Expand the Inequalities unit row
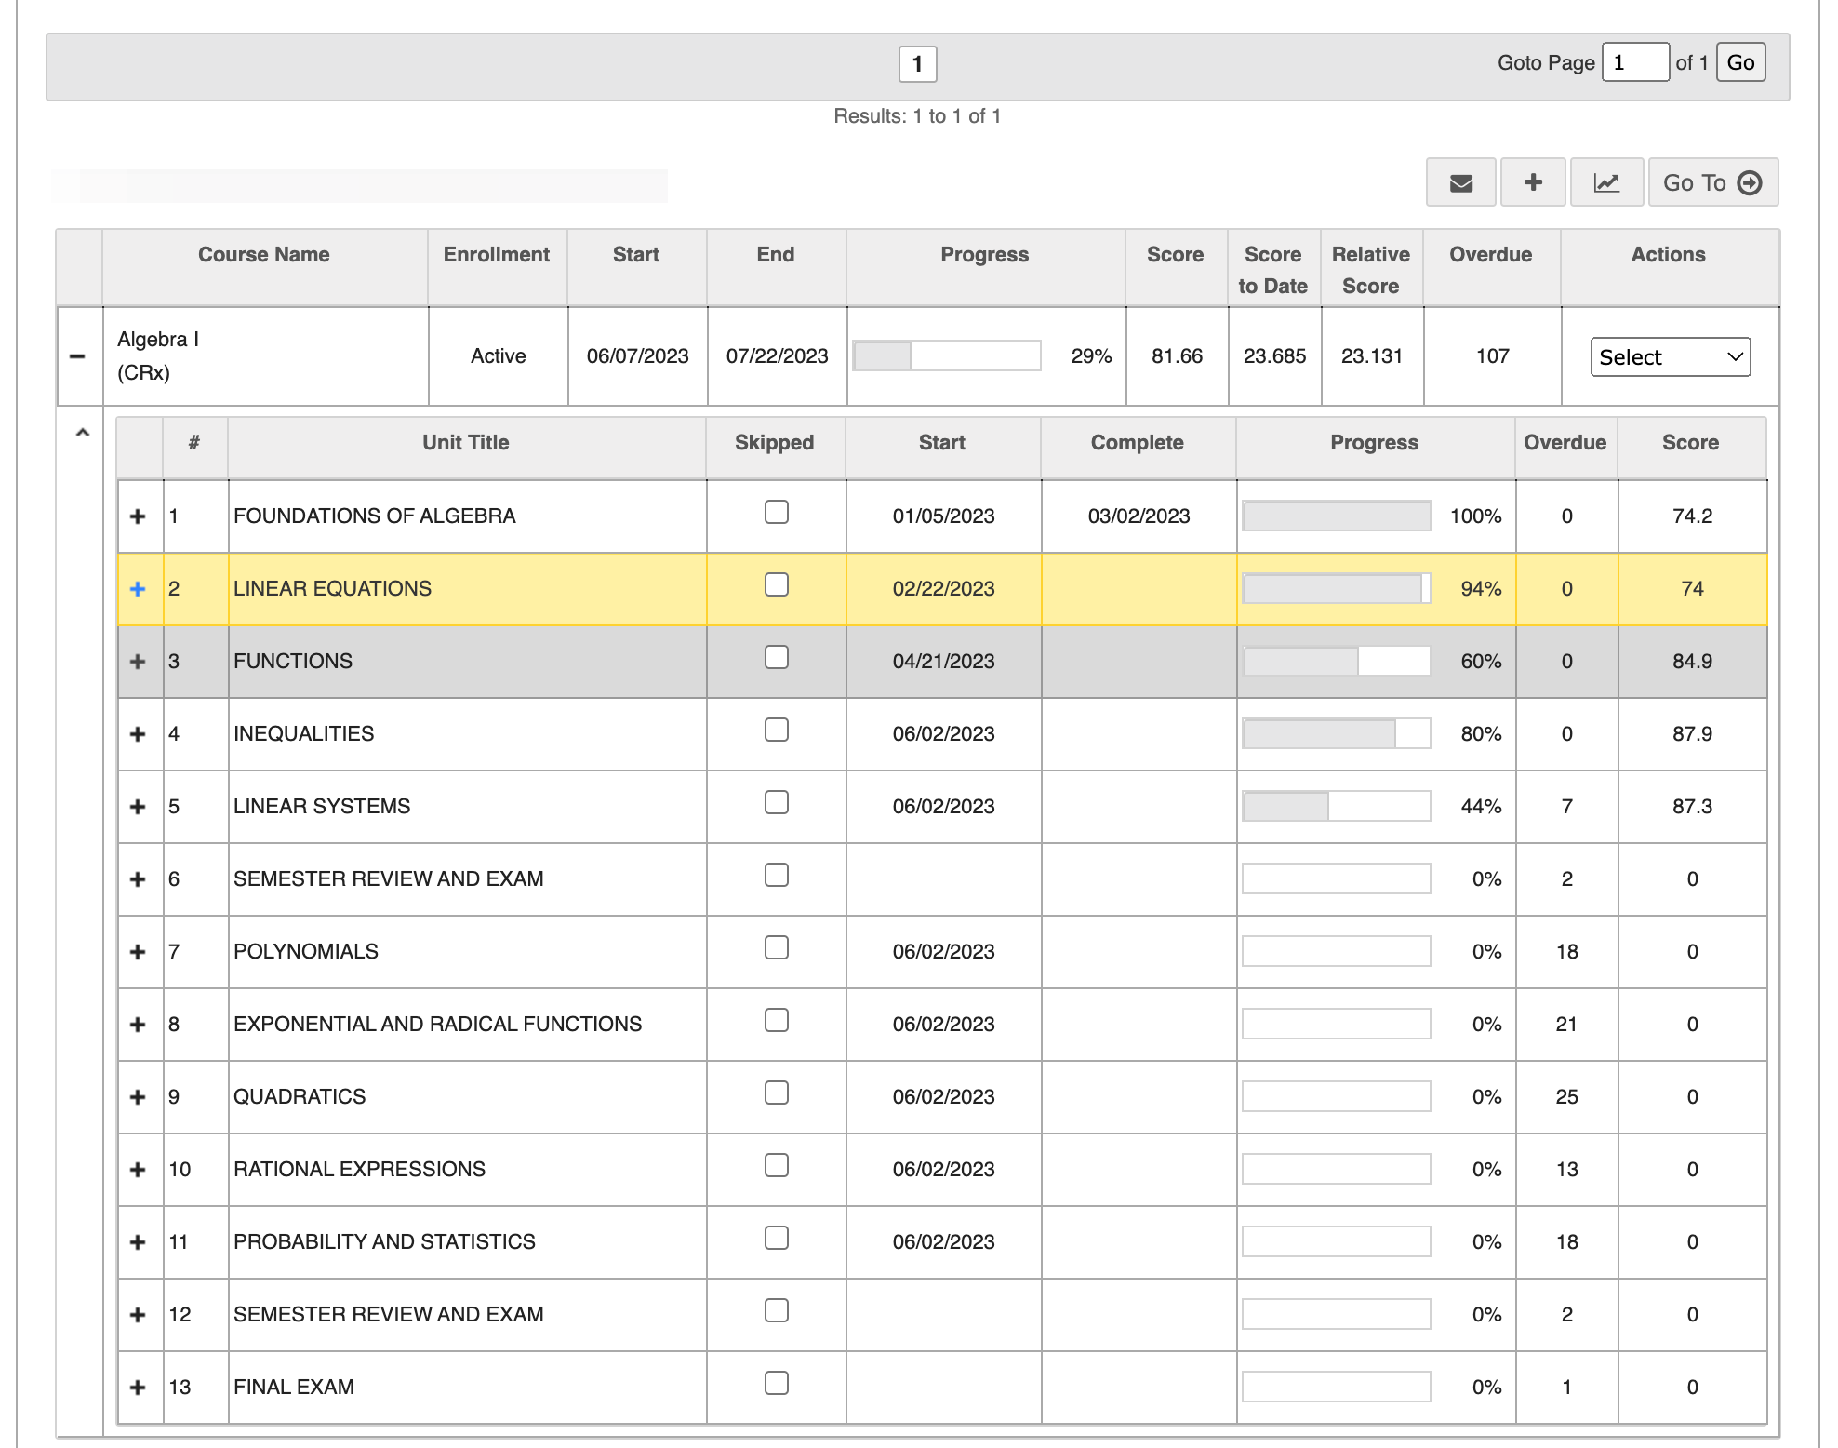The width and height of the screenshot is (1838, 1448). (x=138, y=734)
